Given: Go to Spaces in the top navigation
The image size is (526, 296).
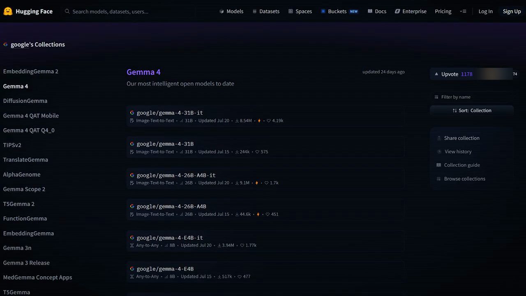Looking at the screenshot, I should 300,12.
